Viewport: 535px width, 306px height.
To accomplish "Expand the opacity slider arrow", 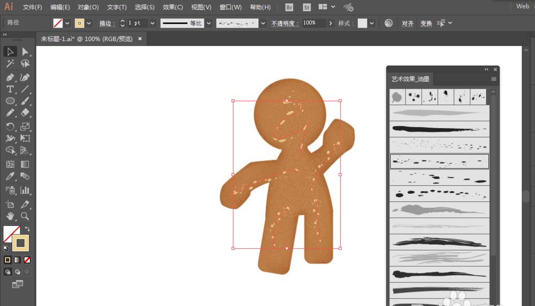I will pos(330,23).
